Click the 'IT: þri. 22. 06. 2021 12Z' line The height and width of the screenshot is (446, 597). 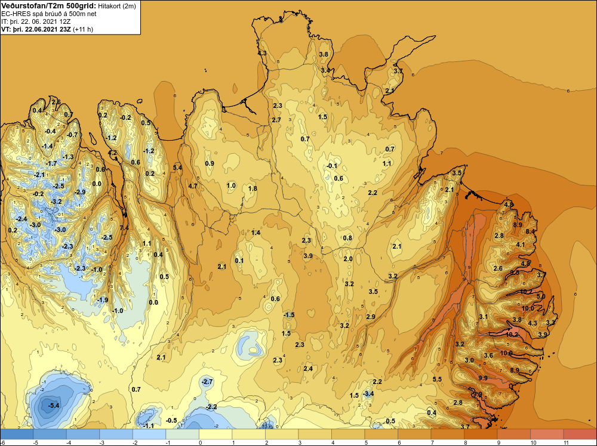tap(36, 21)
